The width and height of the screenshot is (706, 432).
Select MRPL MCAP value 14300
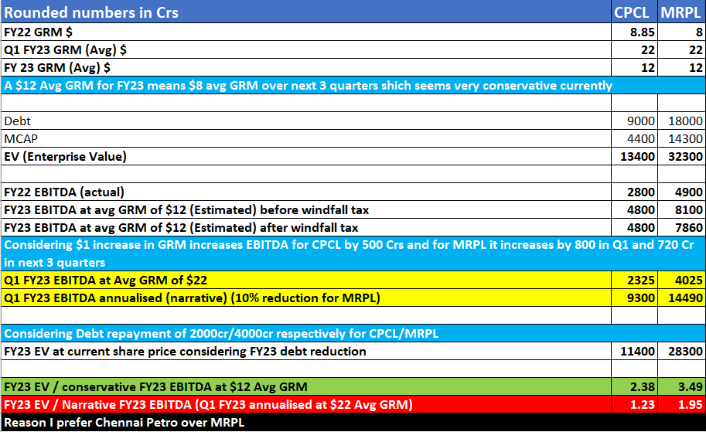[681, 138]
